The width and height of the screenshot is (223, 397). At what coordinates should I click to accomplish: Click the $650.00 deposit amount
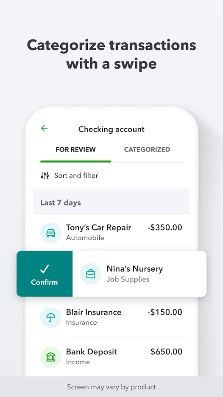coord(166,352)
